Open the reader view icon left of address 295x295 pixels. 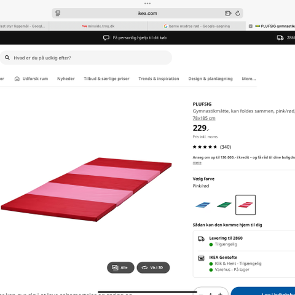[x=58, y=14]
